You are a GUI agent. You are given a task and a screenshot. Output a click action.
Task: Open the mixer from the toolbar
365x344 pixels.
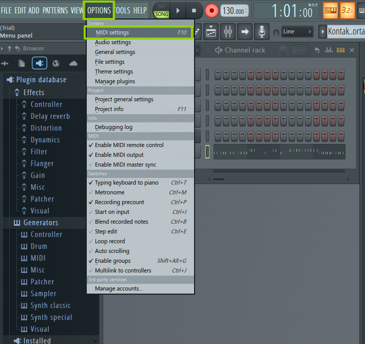(x=228, y=32)
